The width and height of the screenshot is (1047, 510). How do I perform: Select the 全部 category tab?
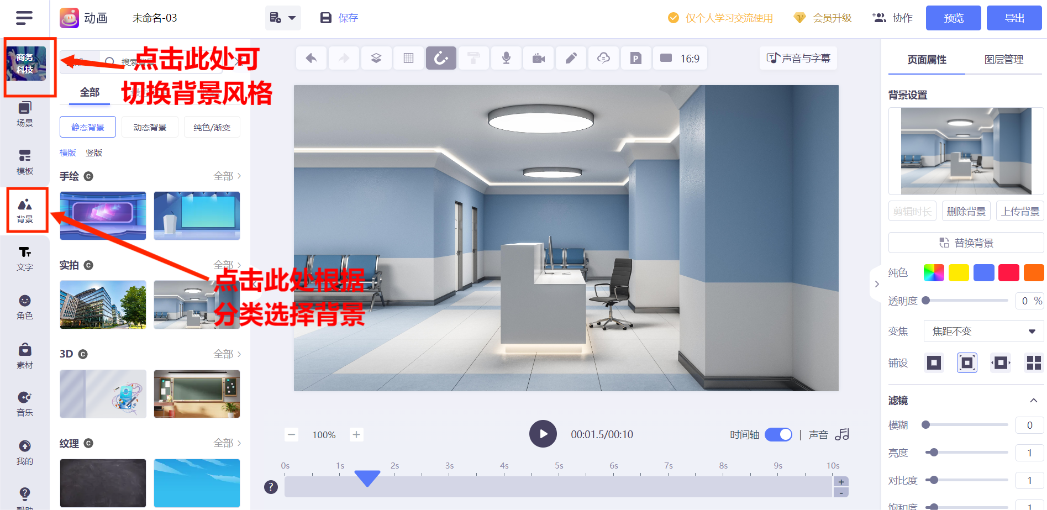[x=90, y=92]
